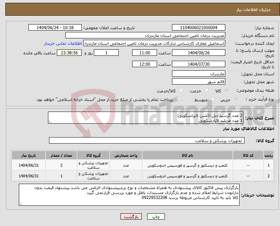
Task: Click the اطلاعات کالاهای مورد نیاز heading
Action: click(x=248, y=129)
